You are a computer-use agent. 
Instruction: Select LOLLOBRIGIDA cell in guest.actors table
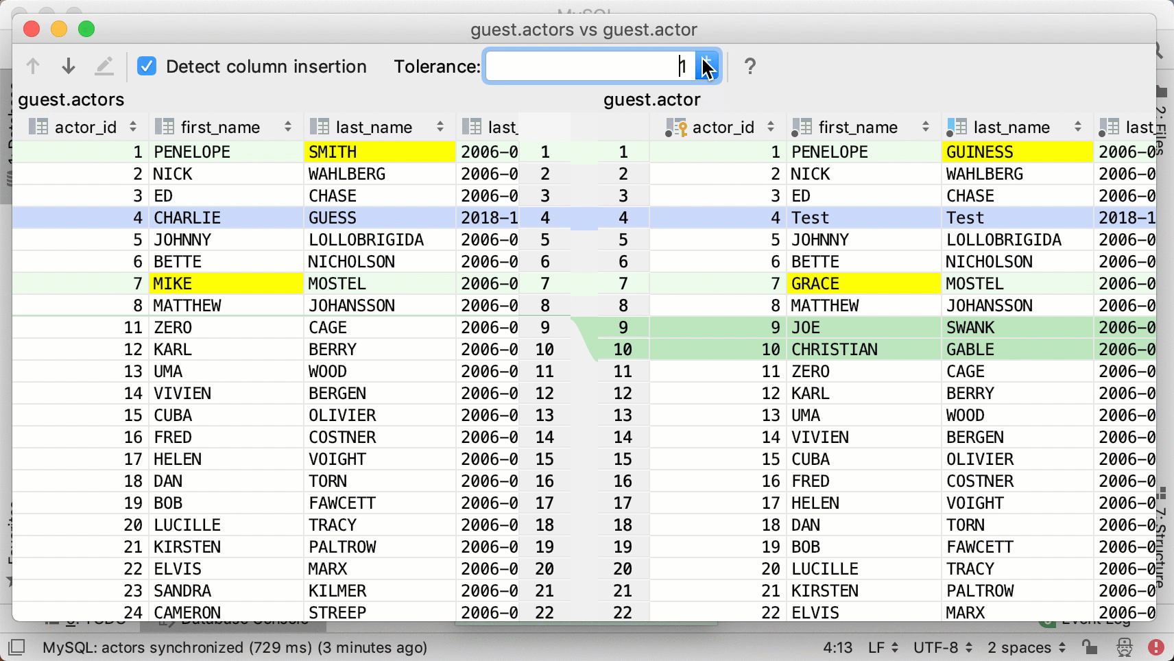[x=379, y=240]
